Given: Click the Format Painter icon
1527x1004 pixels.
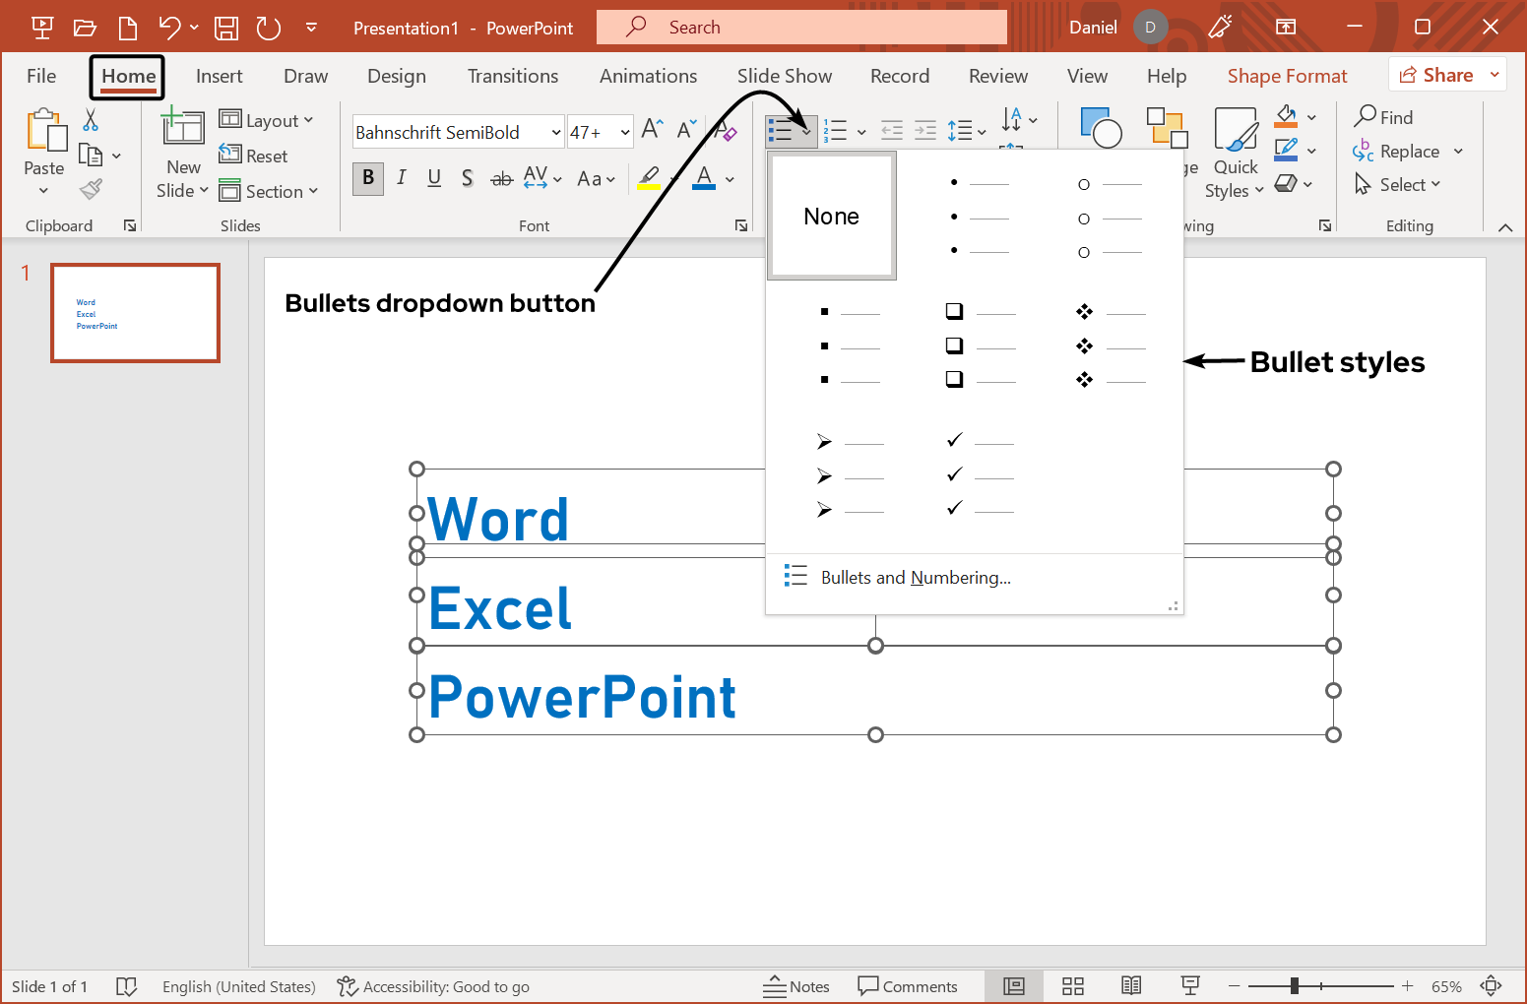Looking at the screenshot, I should pyautogui.click(x=92, y=189).
